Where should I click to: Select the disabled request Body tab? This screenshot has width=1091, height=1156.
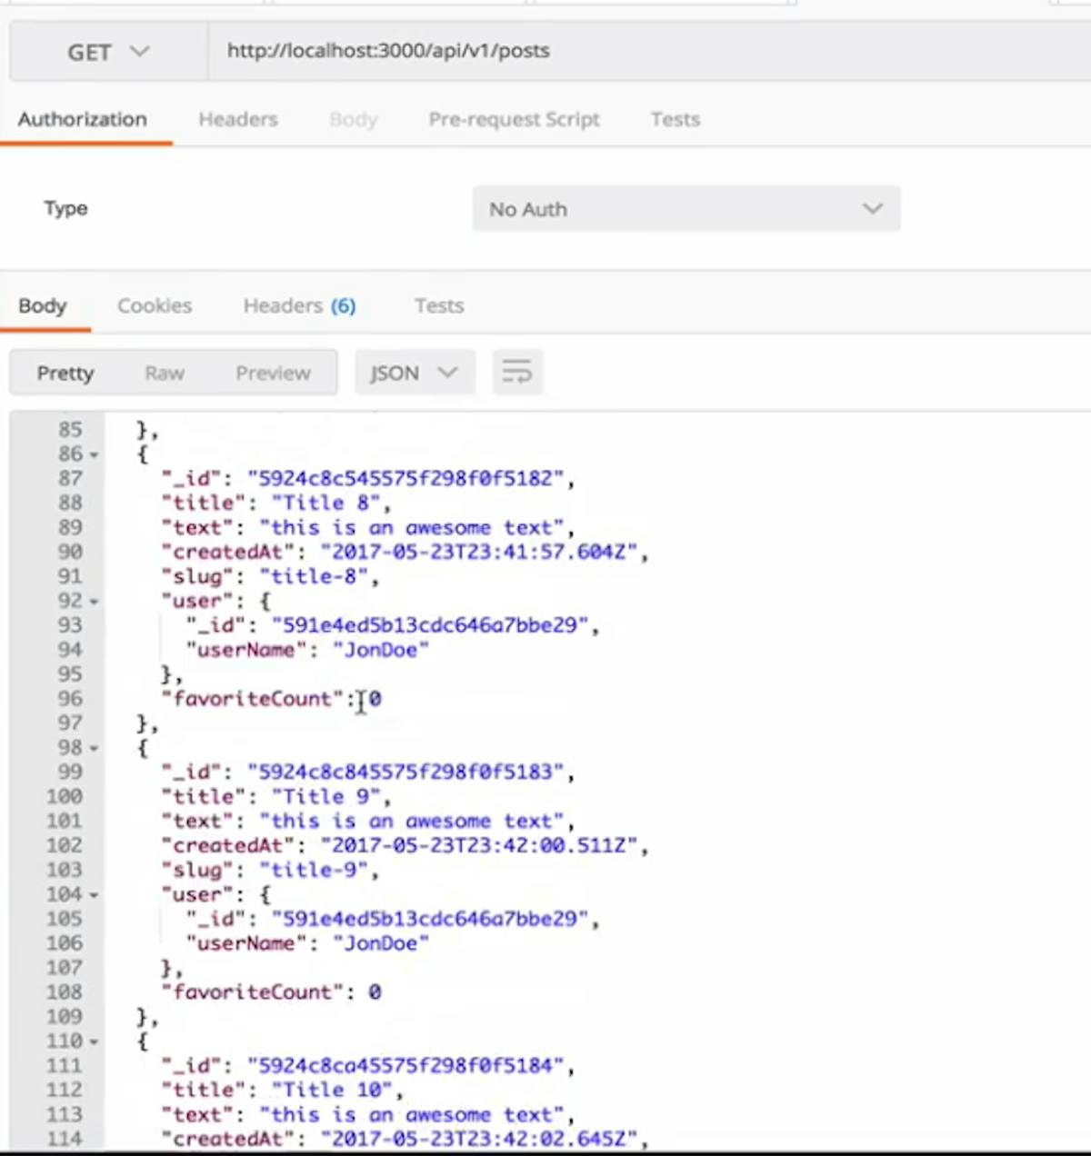pyautogui.click(x=354, y=120)
